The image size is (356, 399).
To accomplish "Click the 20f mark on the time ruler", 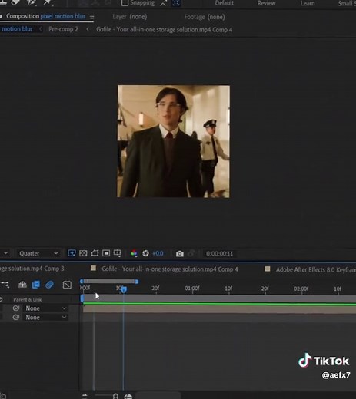I will 155,289.
